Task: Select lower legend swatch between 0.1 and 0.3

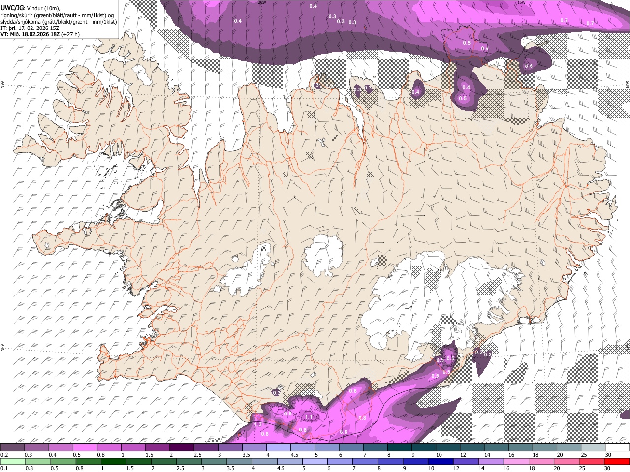Action: pyautogui.click(x=12, y=461)
